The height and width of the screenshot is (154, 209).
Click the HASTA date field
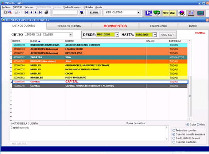pos(144,34)
